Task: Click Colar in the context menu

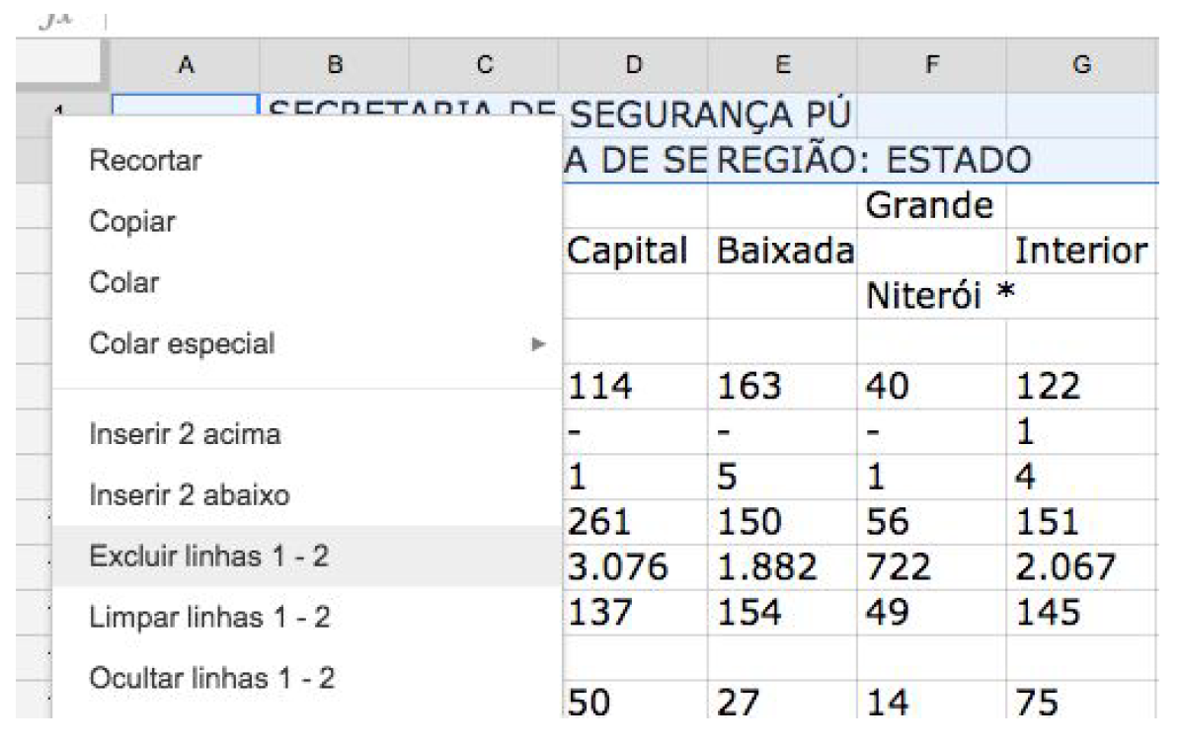Action: pyautogui.click(x=124, y=283)
